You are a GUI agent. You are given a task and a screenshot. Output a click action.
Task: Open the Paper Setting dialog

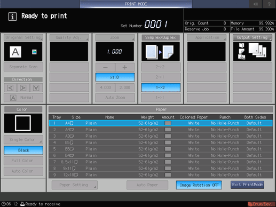(x=75, y=185)
